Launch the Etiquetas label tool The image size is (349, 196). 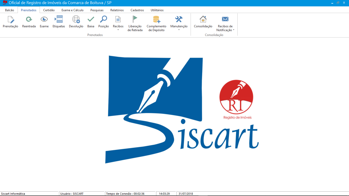(59, 19)
